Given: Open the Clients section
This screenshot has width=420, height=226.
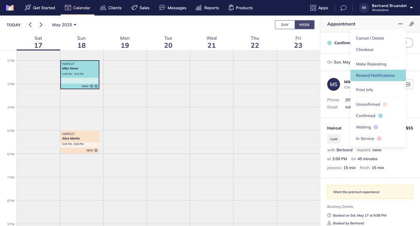Looking at the screenshot, I should (x=111, y=8).
